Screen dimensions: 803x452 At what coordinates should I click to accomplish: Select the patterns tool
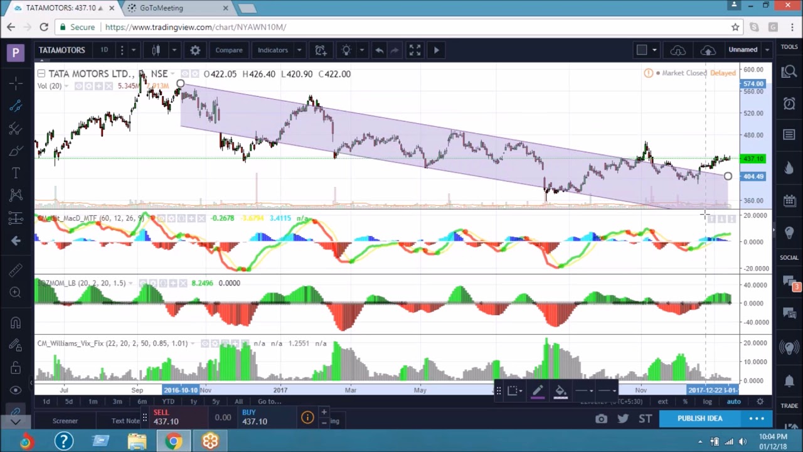click(x=16, y=195)
